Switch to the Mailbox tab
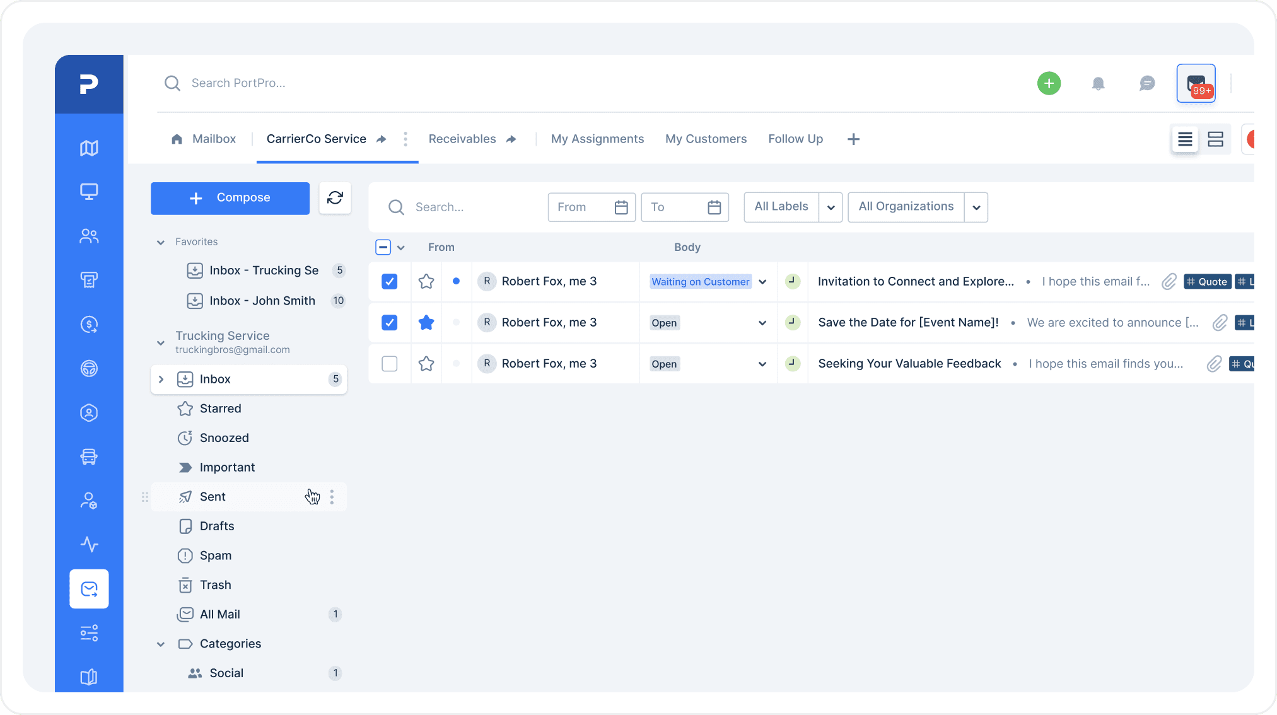Screen dimensions: 1277x715 pos(204,139)
